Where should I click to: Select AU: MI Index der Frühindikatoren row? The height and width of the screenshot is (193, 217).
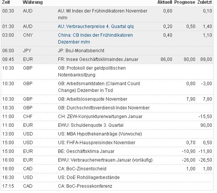click(x=107, y=14)
